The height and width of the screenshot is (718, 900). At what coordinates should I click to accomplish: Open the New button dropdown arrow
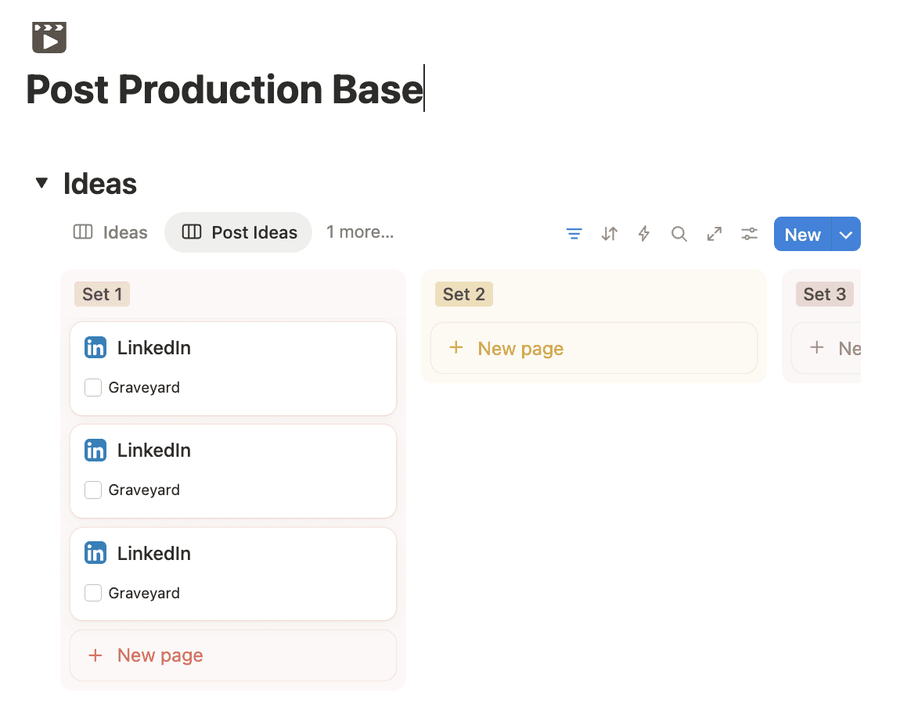pyautogui.click(x=845, y=235)
